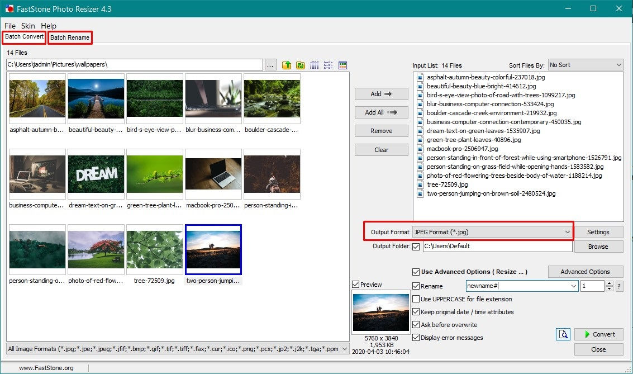The height and width of the screenshot is (374, 633).
Task: Uncheck Display error messages
Action: (416, 338)
